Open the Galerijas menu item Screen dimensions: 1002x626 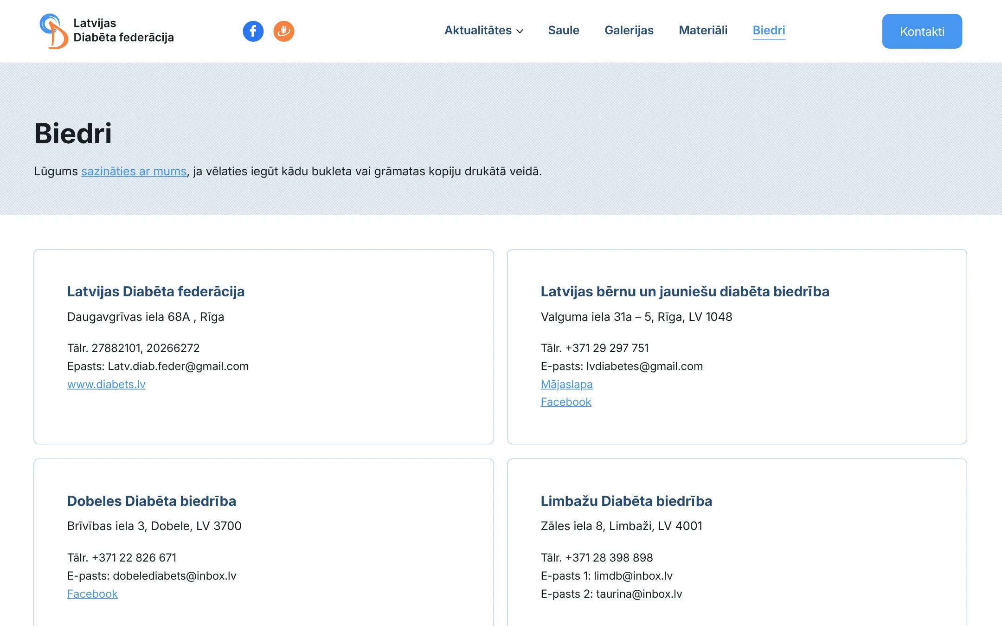pos(629,31)
